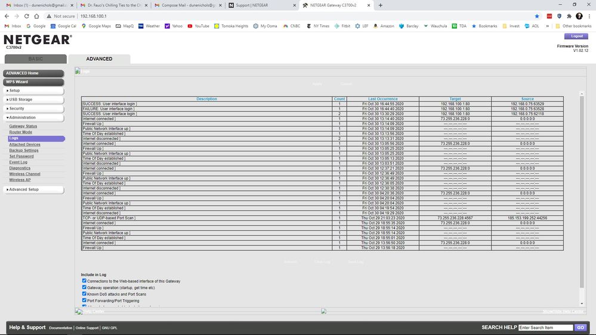Screen dimensions: 596x335
Task: Open the Google Cal bookmark
Action: click(x=63, y=26)
